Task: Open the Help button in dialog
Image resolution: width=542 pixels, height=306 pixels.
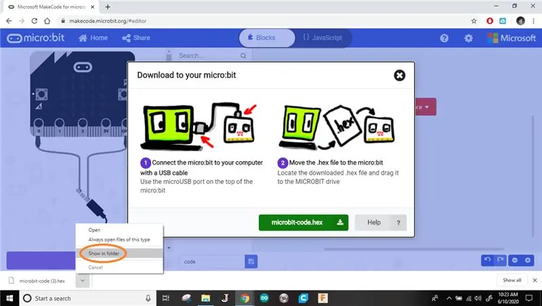Action: pos(380,223)
